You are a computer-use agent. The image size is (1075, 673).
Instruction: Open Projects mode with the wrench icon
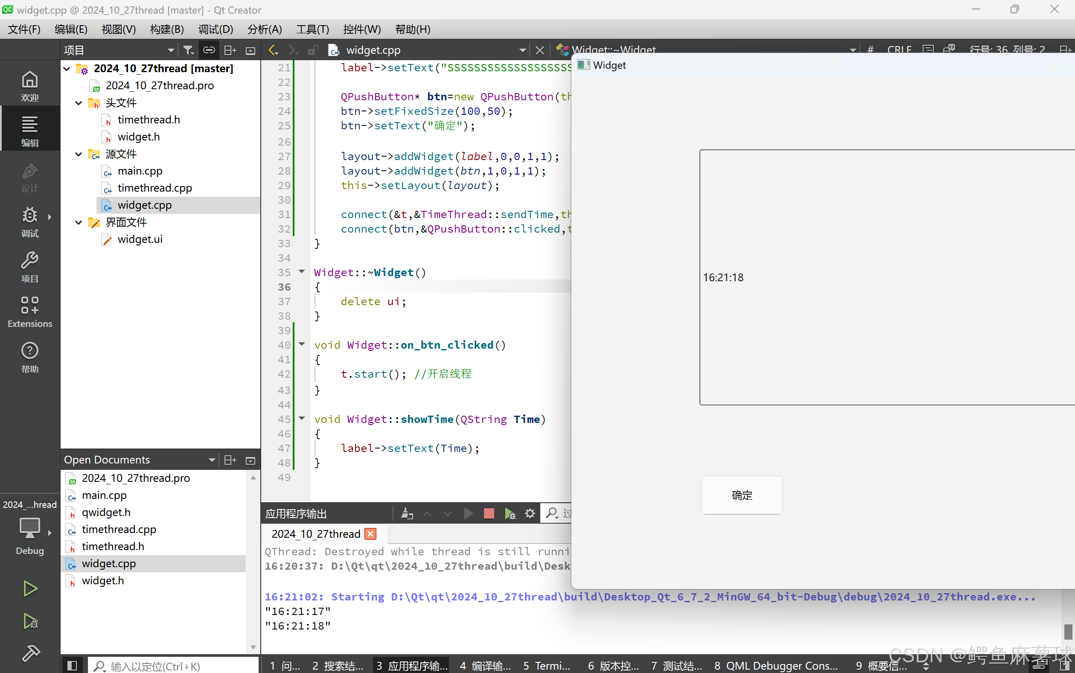pyautogui.click(x=30, y=267)
